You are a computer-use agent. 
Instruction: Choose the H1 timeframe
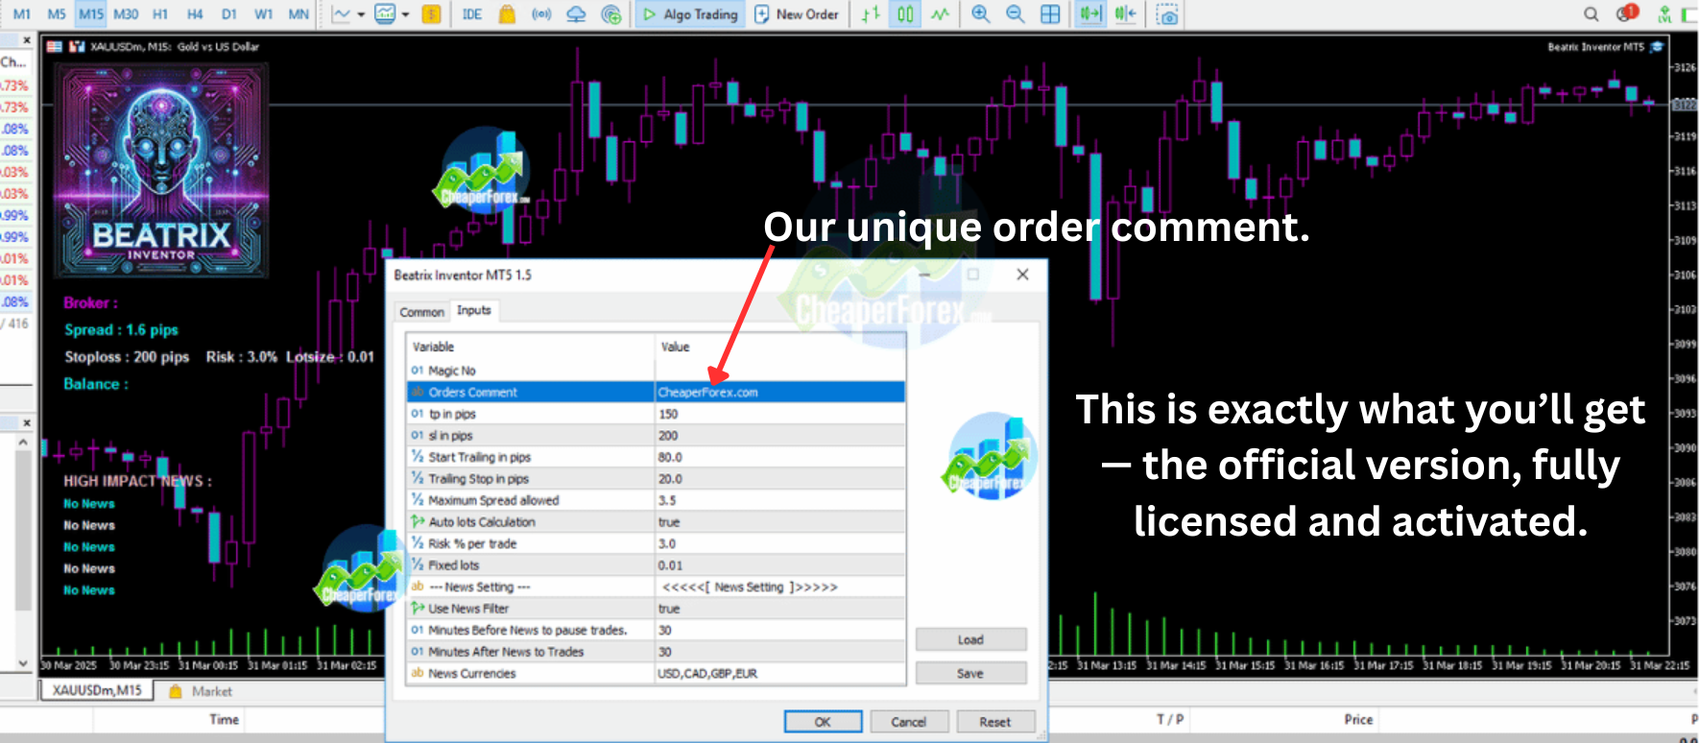tap(160, 14)
